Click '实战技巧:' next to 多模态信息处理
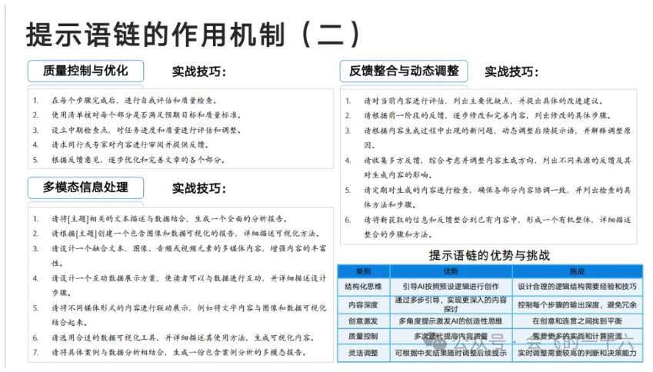 coord(199,188)
